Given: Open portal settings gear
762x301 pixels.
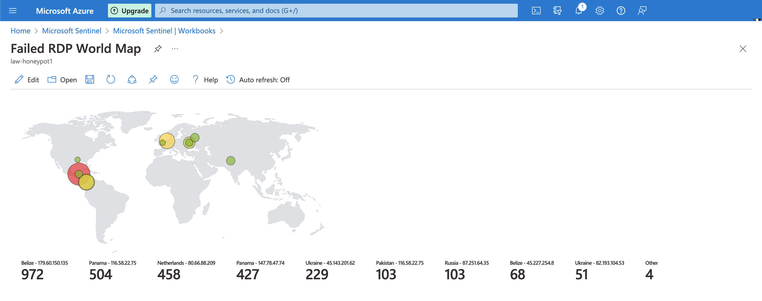Looking at the screenshot, I should 600,10.
